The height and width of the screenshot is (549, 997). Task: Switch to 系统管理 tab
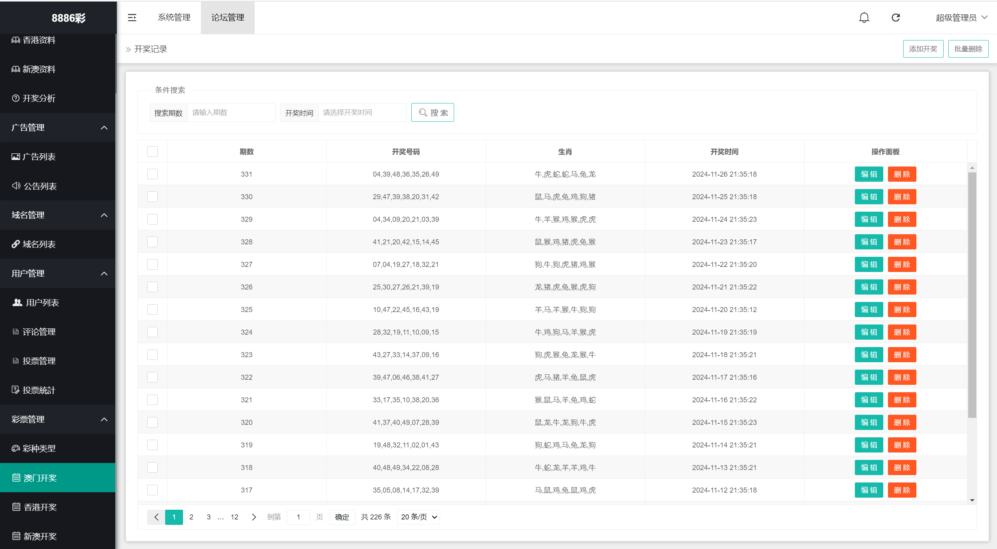click(174, 18)
